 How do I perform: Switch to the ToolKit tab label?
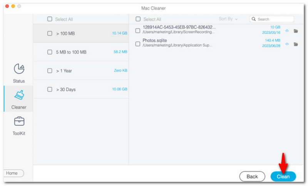[19, 133]
